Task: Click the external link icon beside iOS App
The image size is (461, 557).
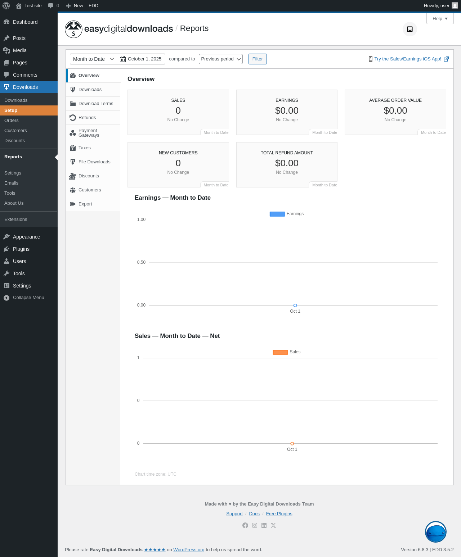Action: pyautogui.click(x=446, y=59)
